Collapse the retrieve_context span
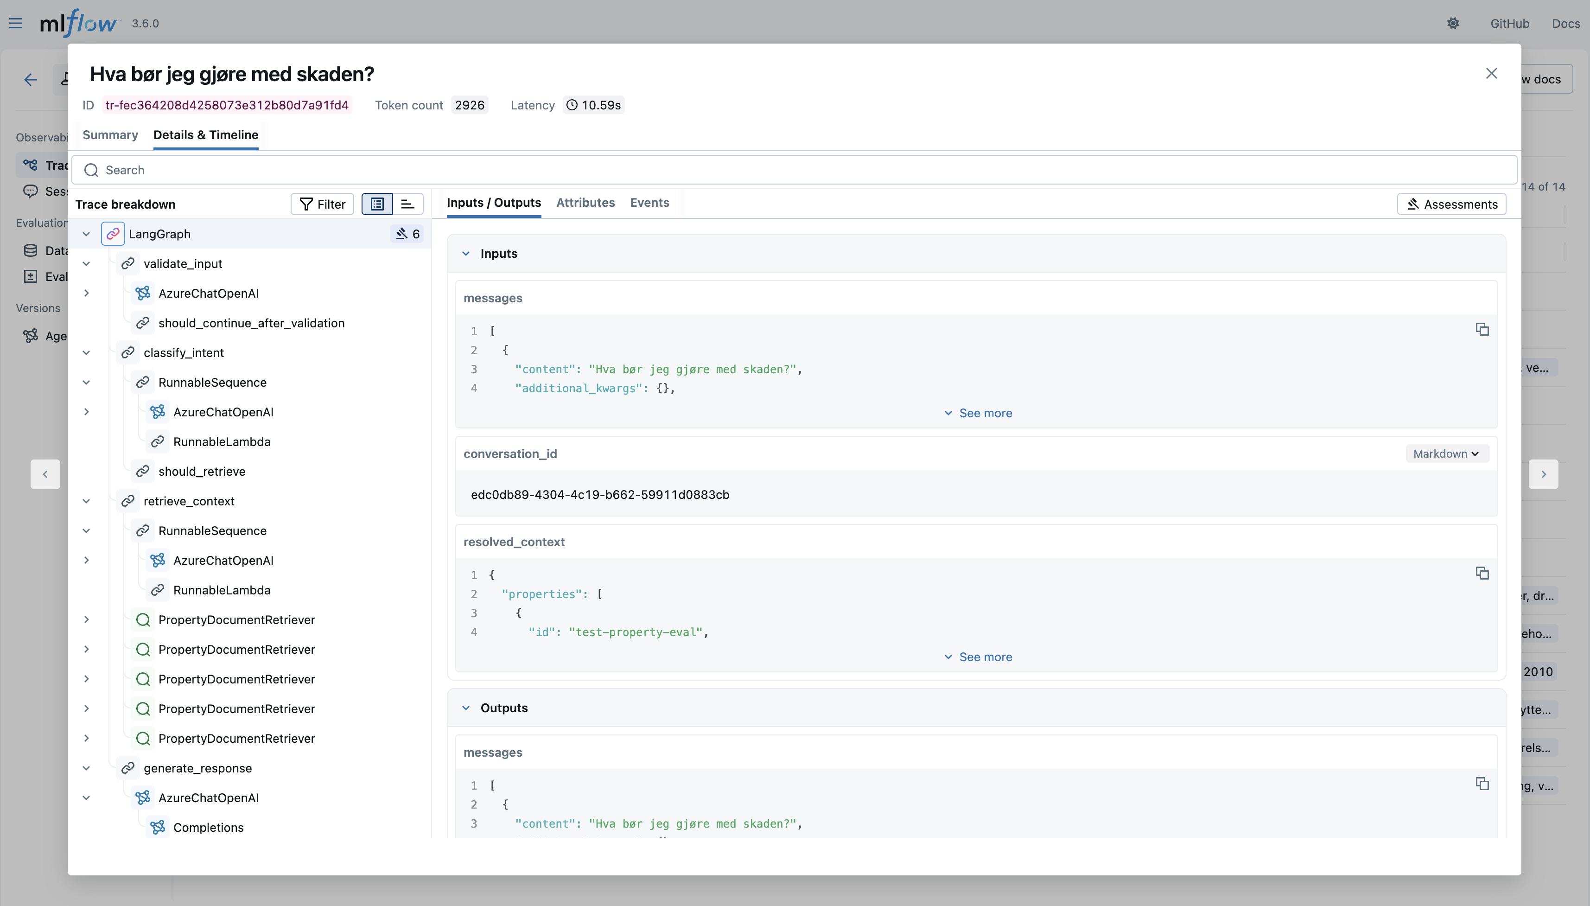The height and width of the screenshot is (906, 1590). point(87,501)
